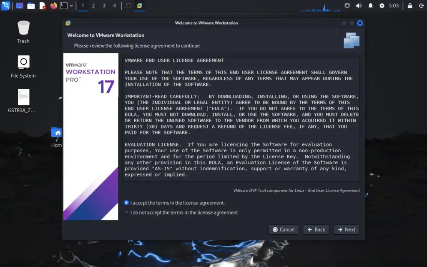
Task: Switch to workspace 3
Action: [x=104, y=6]
